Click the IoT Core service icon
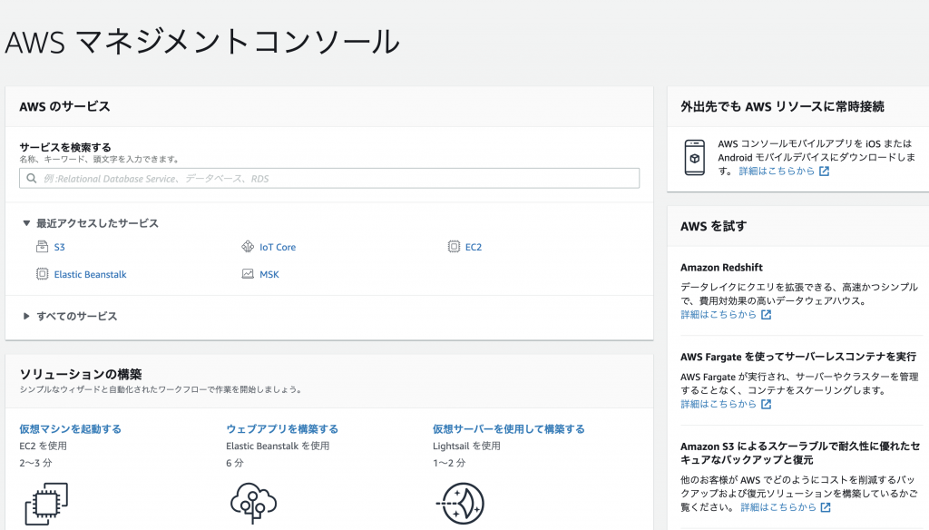 tap(248, 247)
